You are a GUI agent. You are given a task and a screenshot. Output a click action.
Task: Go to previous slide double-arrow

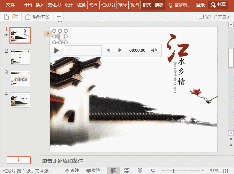click(x=231, y=139)
